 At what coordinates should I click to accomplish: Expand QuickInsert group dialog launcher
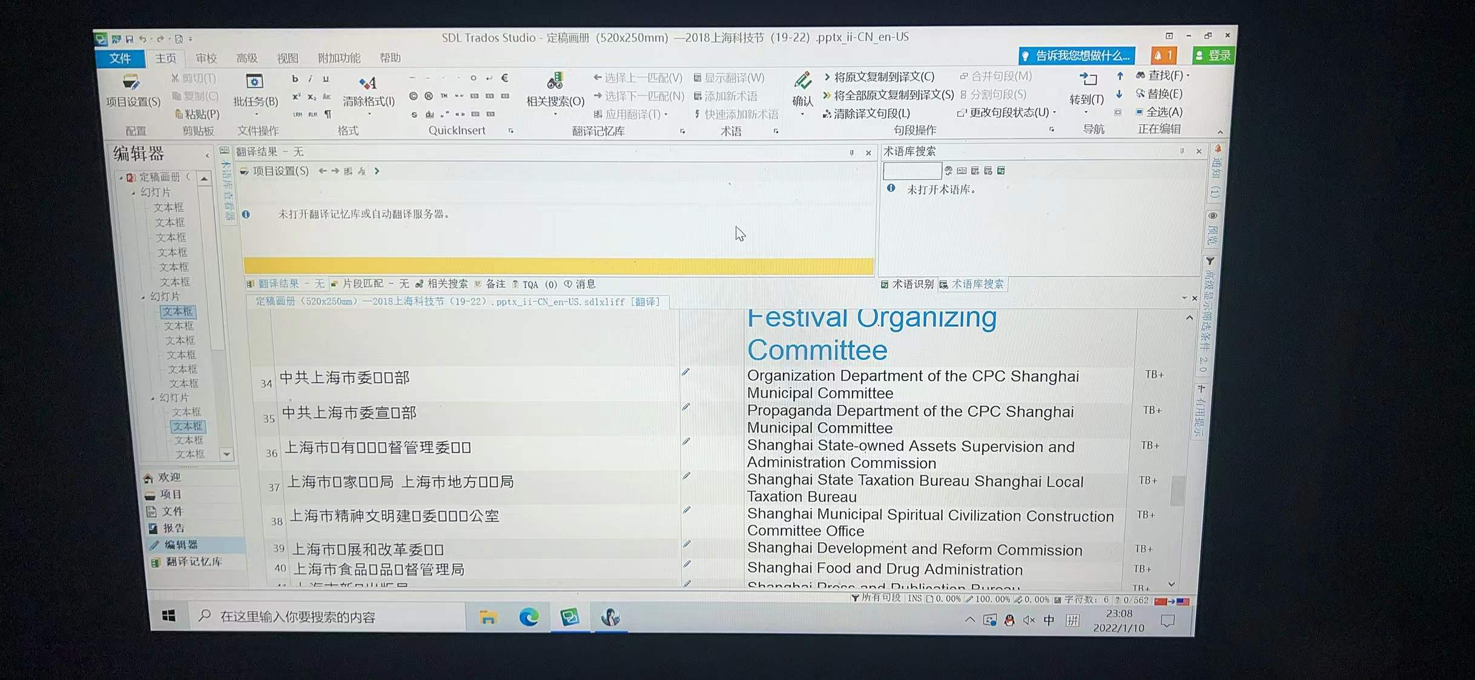510,131
